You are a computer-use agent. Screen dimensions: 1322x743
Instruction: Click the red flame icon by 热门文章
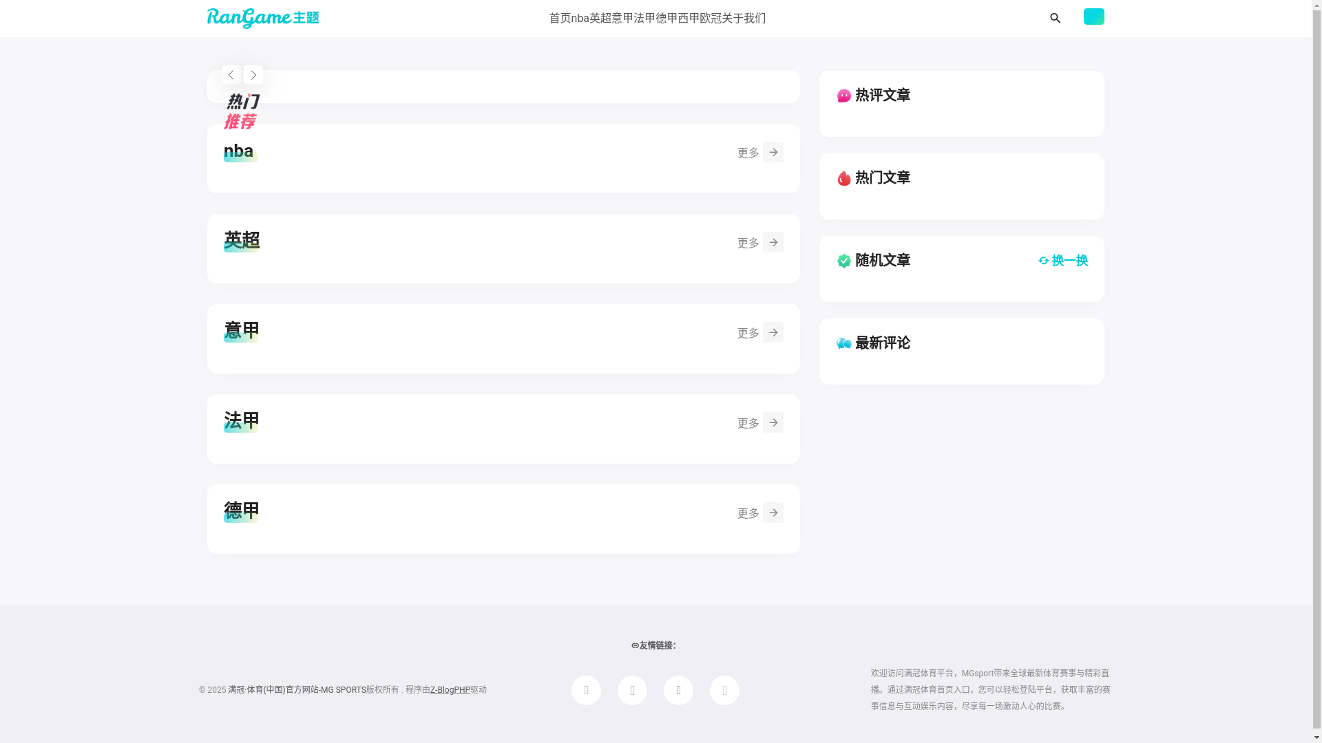pos(843,178)
